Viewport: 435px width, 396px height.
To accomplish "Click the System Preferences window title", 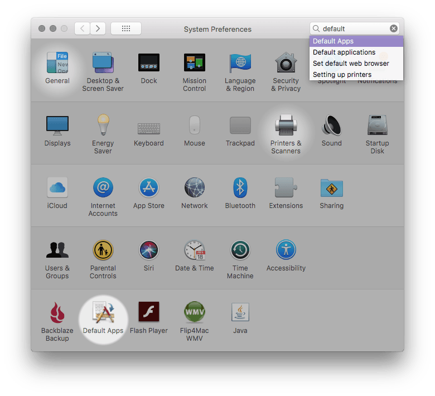I will pyautogui.click(x=217, y=29).
